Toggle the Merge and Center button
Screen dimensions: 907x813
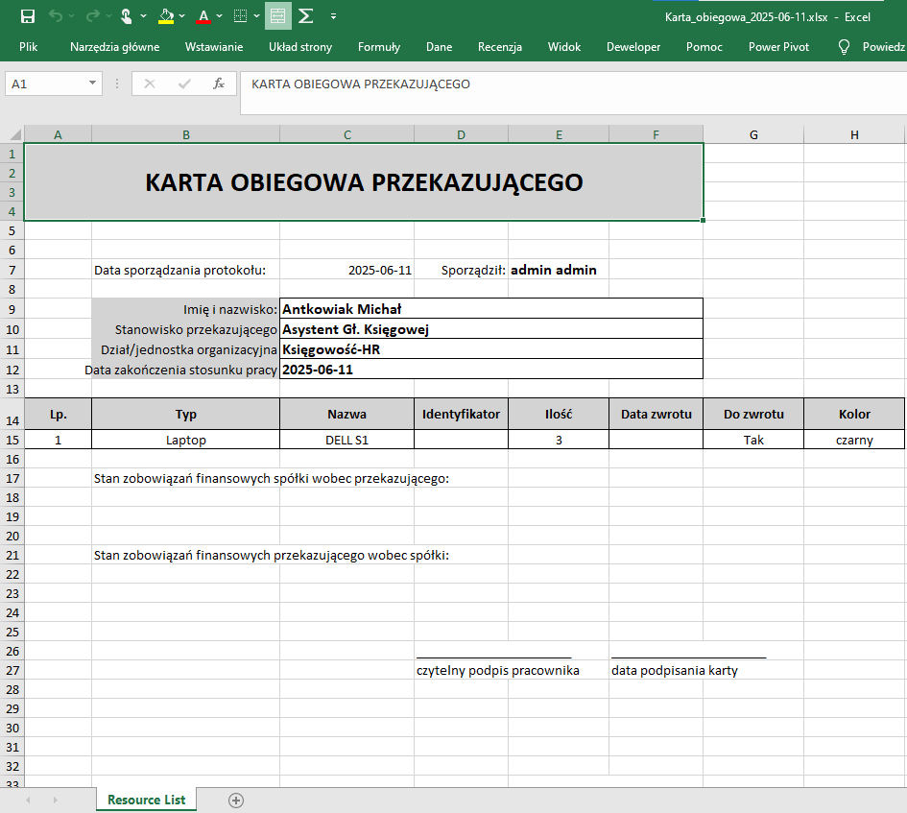[277, 16]
